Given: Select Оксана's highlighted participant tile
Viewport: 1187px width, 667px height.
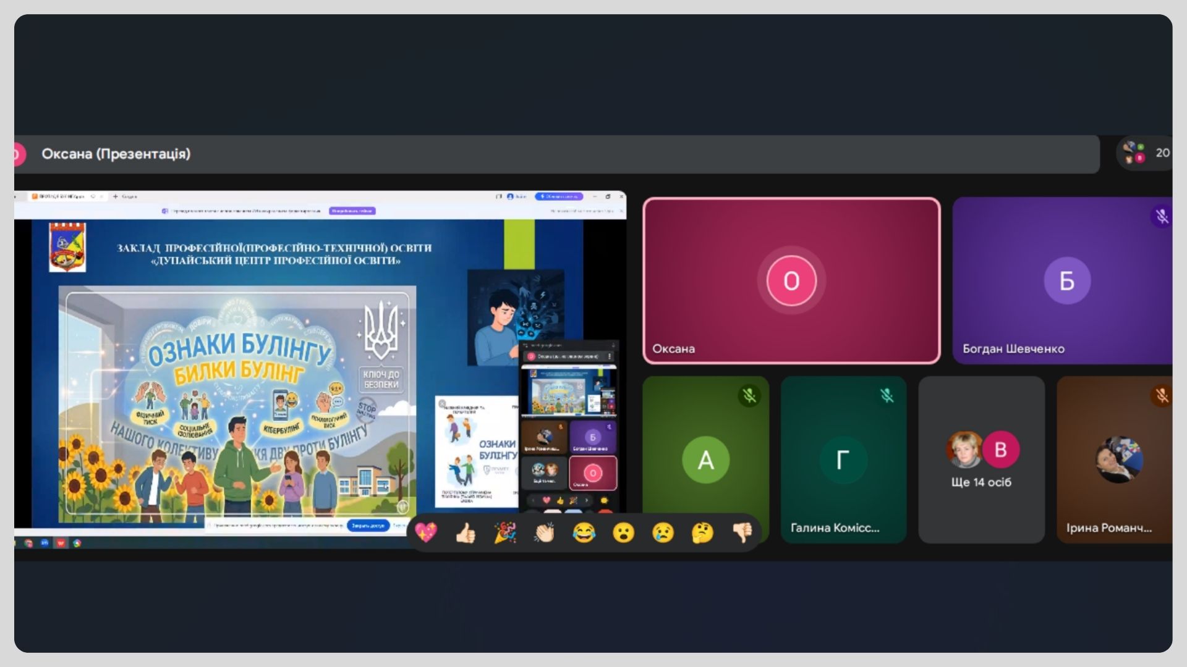Looking at the screenshot, I should coord(791,281).
